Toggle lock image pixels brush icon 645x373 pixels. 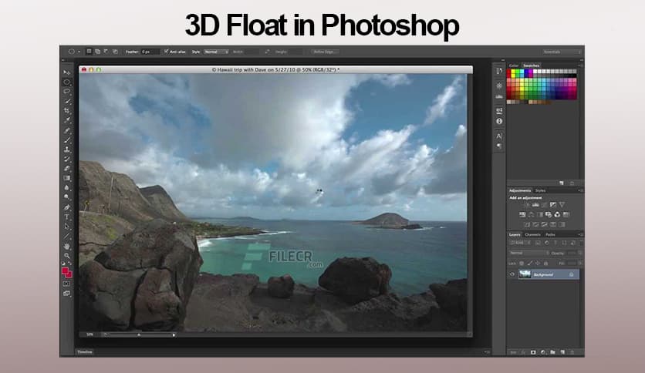coord(530,263)
